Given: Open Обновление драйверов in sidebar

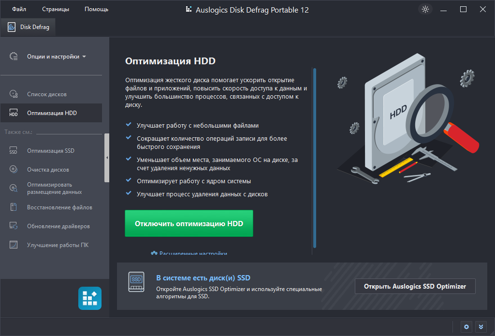Looking at the screenshot, I should (51, 226).
